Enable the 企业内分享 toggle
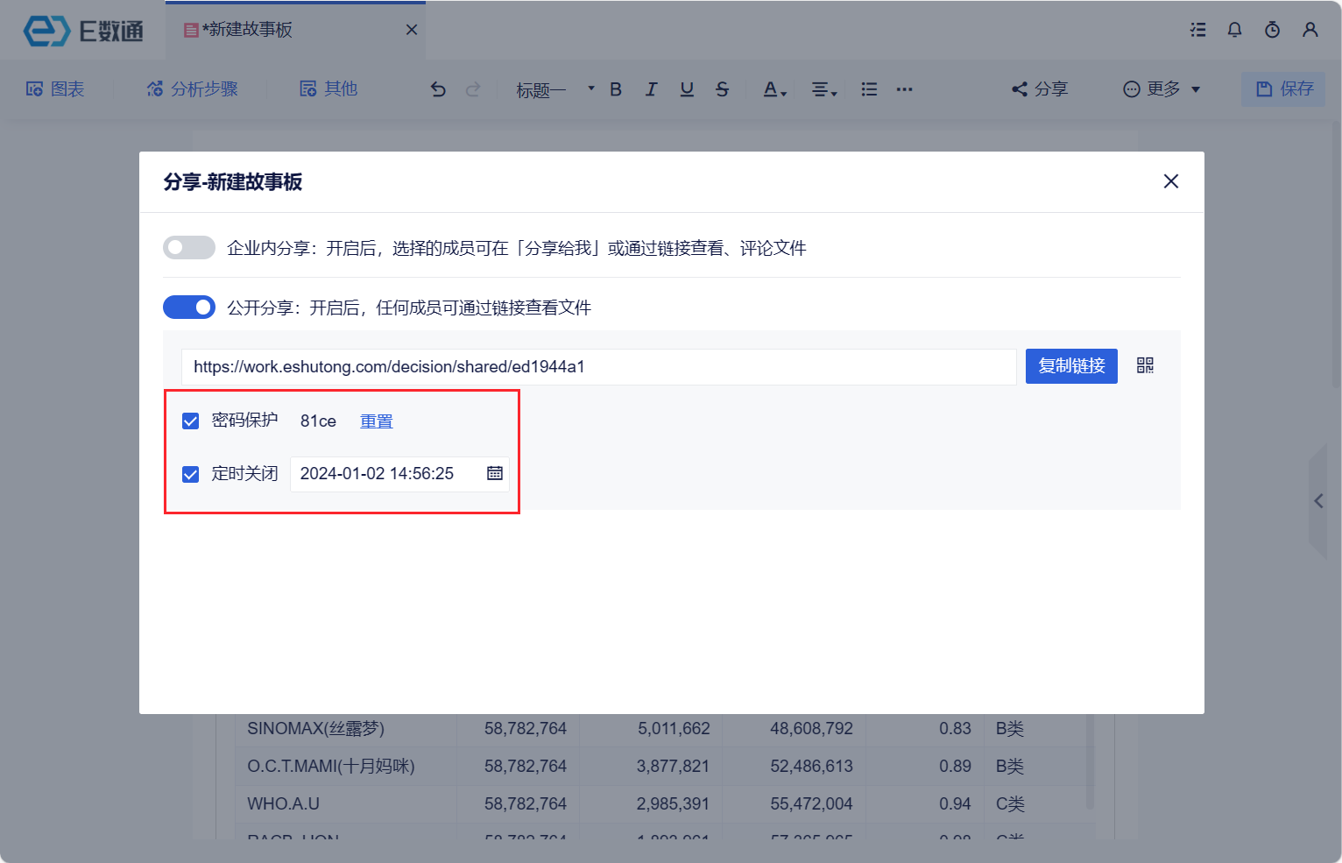Viewport: 1342px width, 863px height. click(x=189, y=248)
